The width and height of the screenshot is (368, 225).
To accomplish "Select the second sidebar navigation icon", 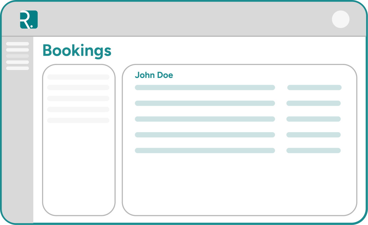I will pyautogui.click(x=18, y=50).
